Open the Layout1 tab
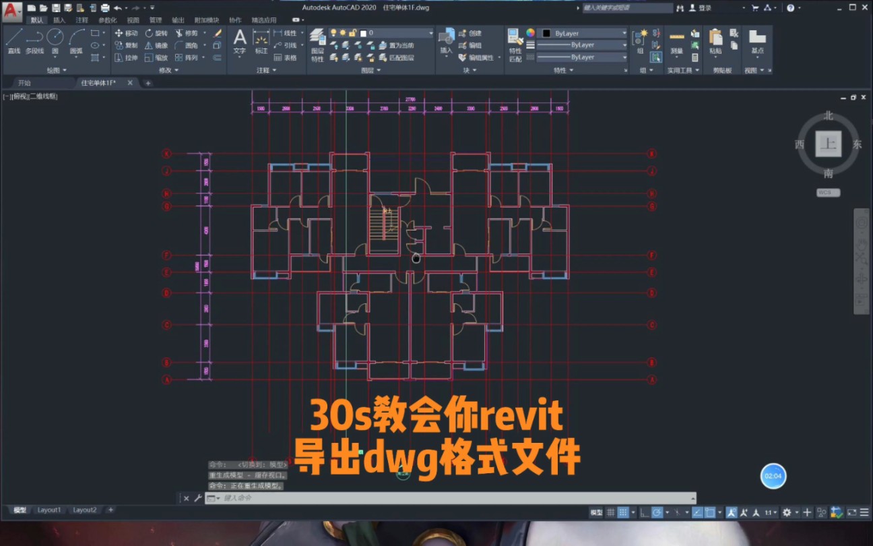 [48, 510]
